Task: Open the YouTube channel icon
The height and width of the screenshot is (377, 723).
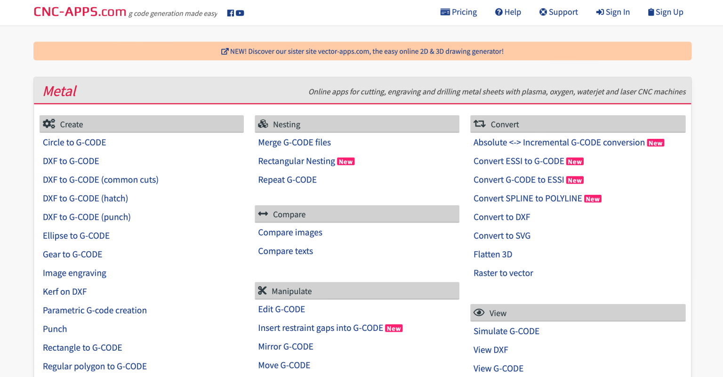Action: 240,13
